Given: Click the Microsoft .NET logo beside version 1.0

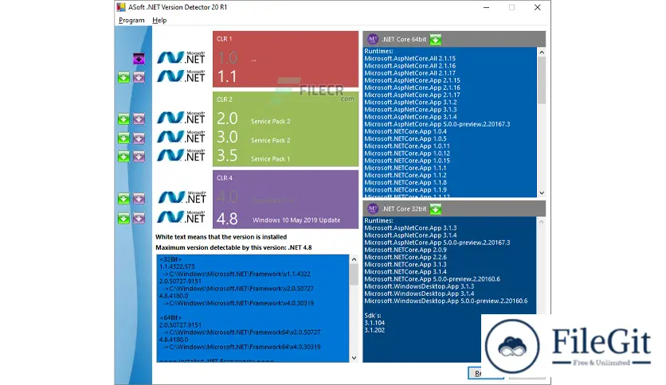Looking at the screenshot, I should [x=181, y=57].
